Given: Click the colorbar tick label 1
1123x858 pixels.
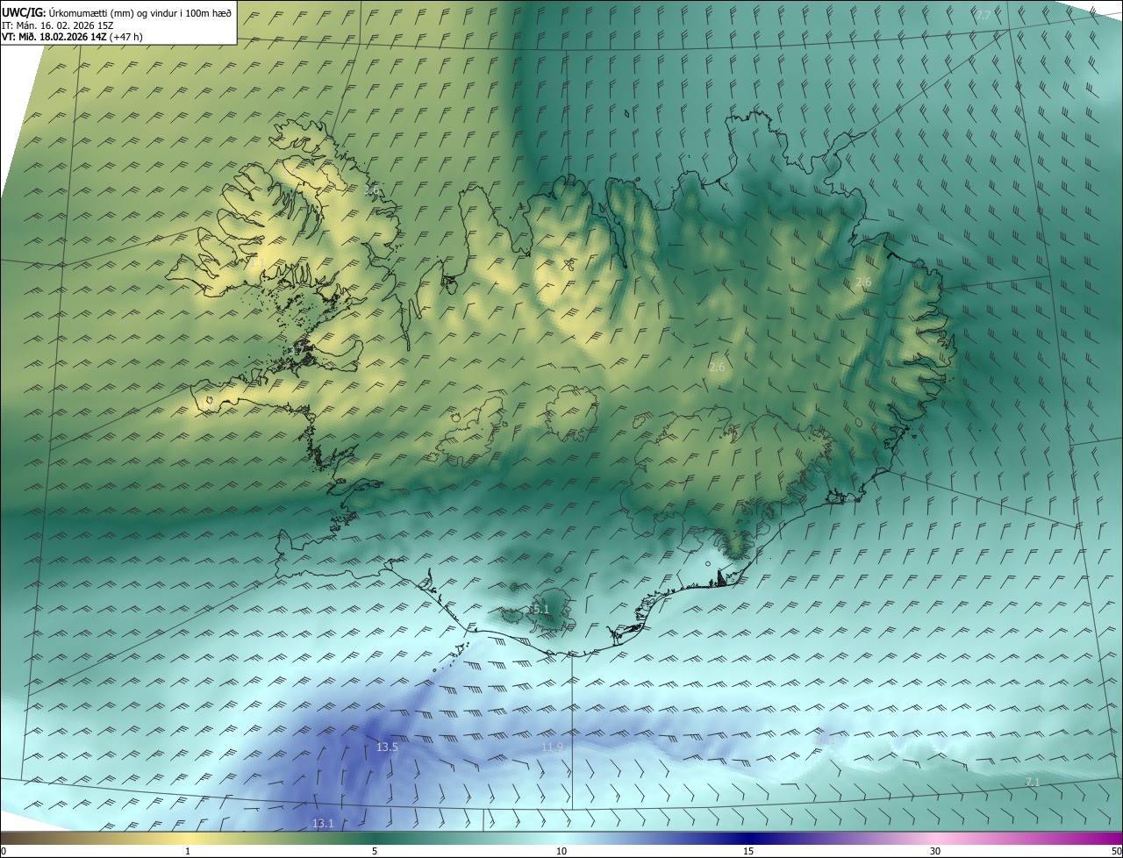Looking at the screenshot, I should point(188,852).
